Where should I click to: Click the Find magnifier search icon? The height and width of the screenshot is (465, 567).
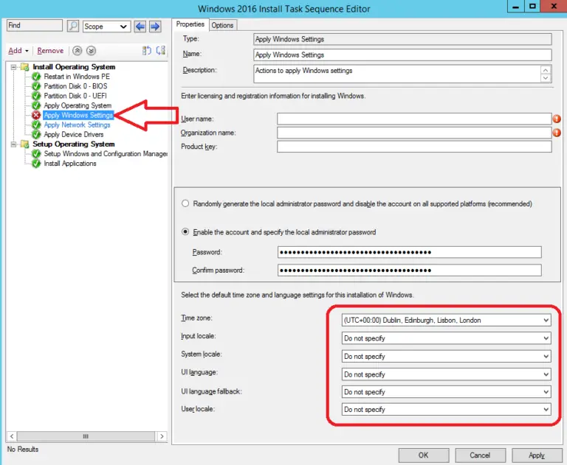(x=73, y=27)
